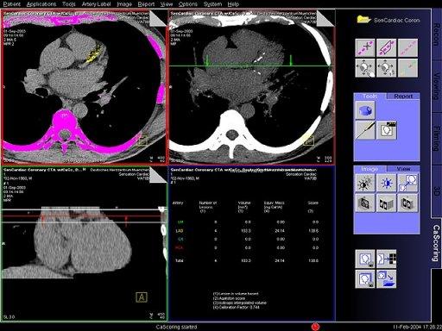Select the Tools subtask tab
Viewport: 442px width, 331px height.
[x=369, y=97]
